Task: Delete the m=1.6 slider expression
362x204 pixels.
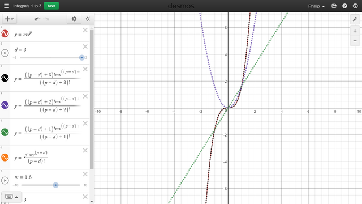Action: pos(85,174)
